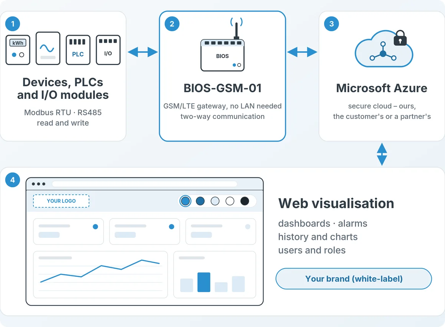Click the text the customer's or a partner's

point(382,116)
